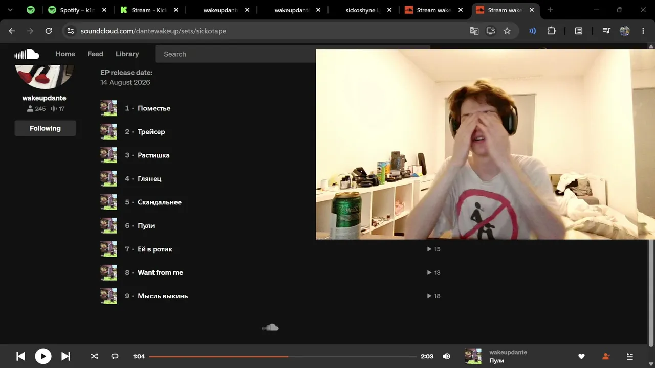The image size is (655, 368).
Task: Click the cover thumbnail of Мысль выкинь
Action: point(109,296)
